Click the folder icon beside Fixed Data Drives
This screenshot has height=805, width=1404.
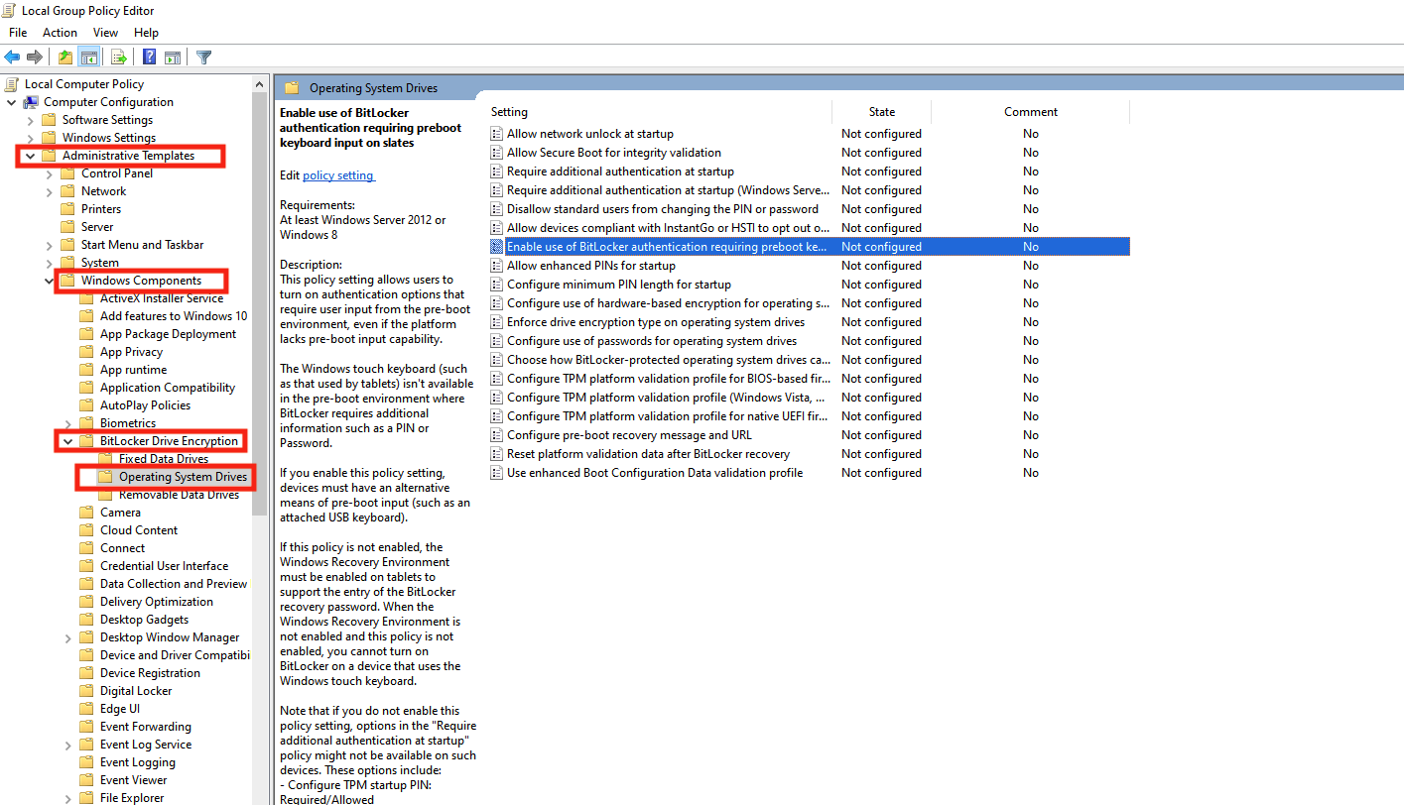tap(106, 459)
